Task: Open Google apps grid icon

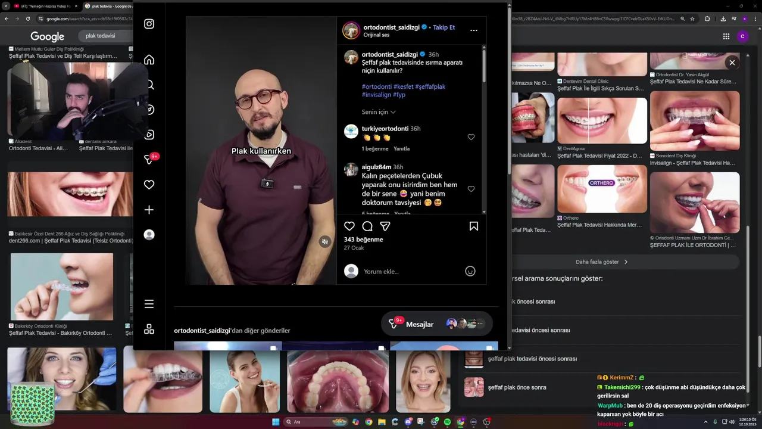Action: pos(726,36)
